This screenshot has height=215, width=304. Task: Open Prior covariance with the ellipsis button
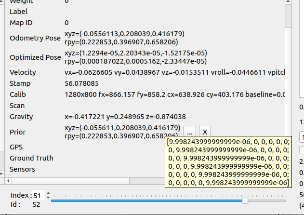[190, 132]
